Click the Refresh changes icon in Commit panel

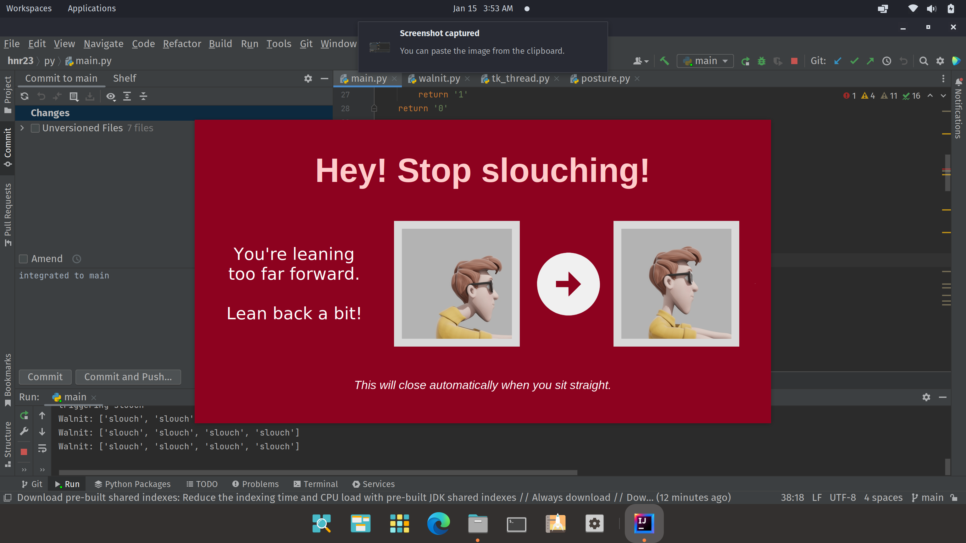pos(25,96)
